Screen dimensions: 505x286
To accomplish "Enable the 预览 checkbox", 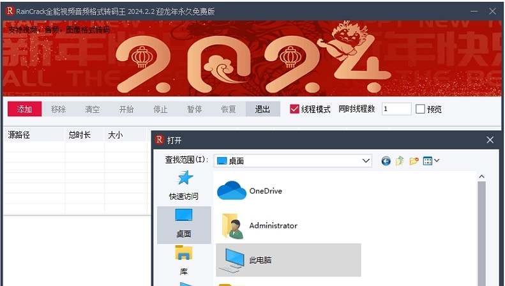I will tap(420, 109).
